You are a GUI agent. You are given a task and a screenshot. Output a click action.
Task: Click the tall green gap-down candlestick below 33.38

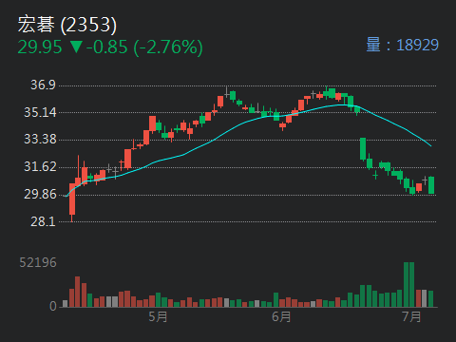pos(363,149)
